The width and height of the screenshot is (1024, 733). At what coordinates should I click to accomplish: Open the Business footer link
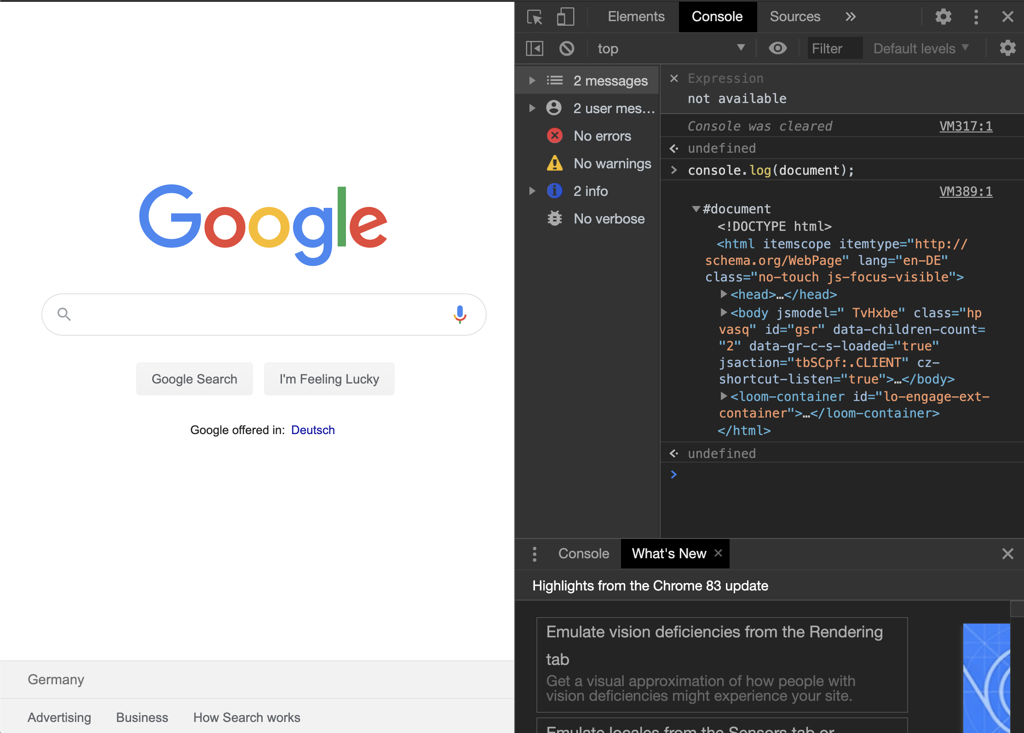[142, 717]
